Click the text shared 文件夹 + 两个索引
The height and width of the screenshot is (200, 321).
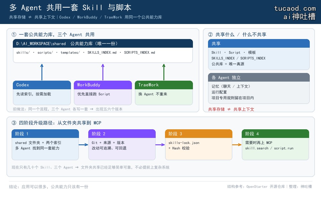click(x=38, y=143)
